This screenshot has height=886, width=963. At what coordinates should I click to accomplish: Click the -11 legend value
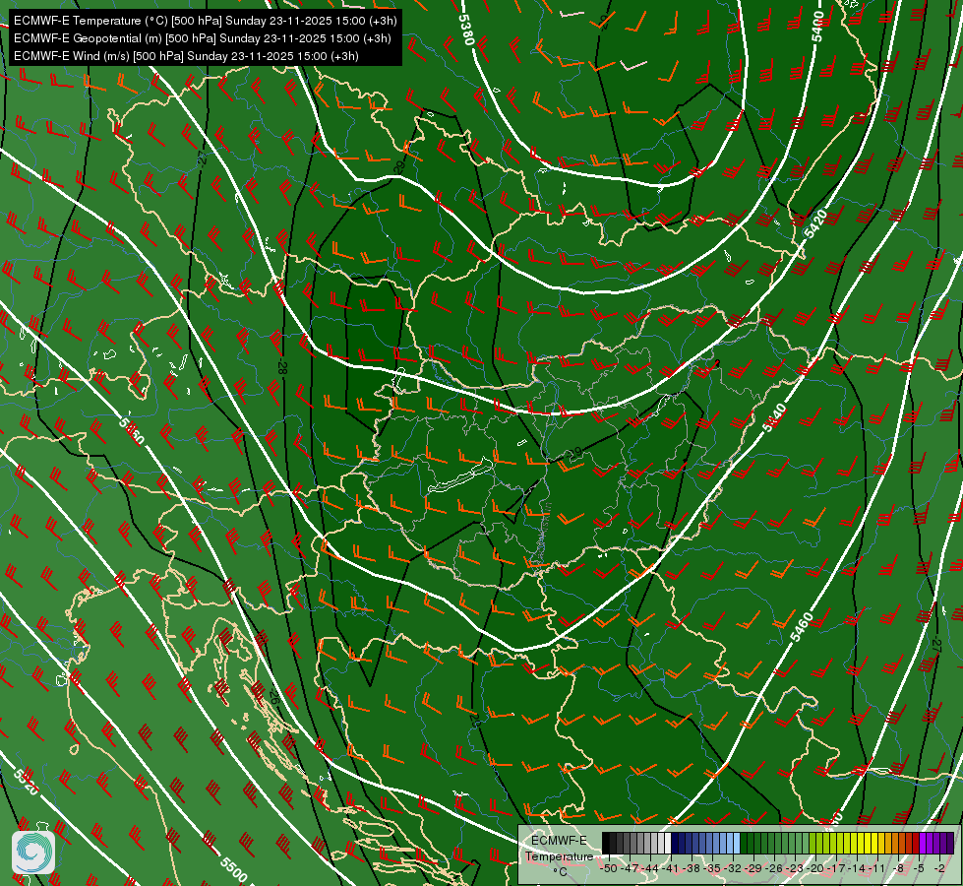click(876, 868)
